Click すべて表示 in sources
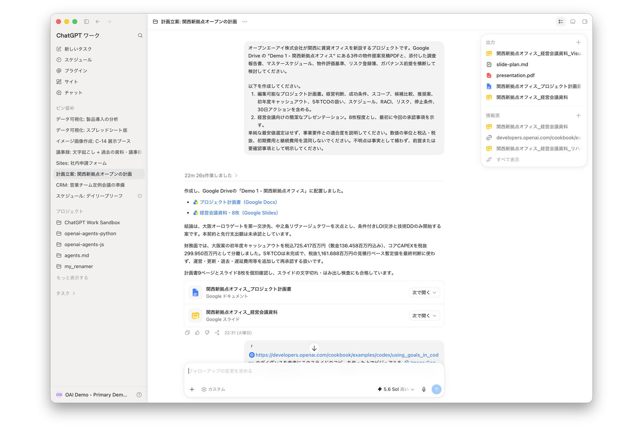643x429 pixels. coord(508,160)
